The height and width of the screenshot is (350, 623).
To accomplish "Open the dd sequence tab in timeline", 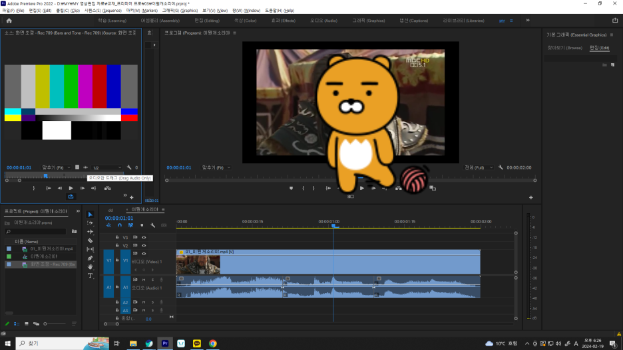I will tap(110, 210).
